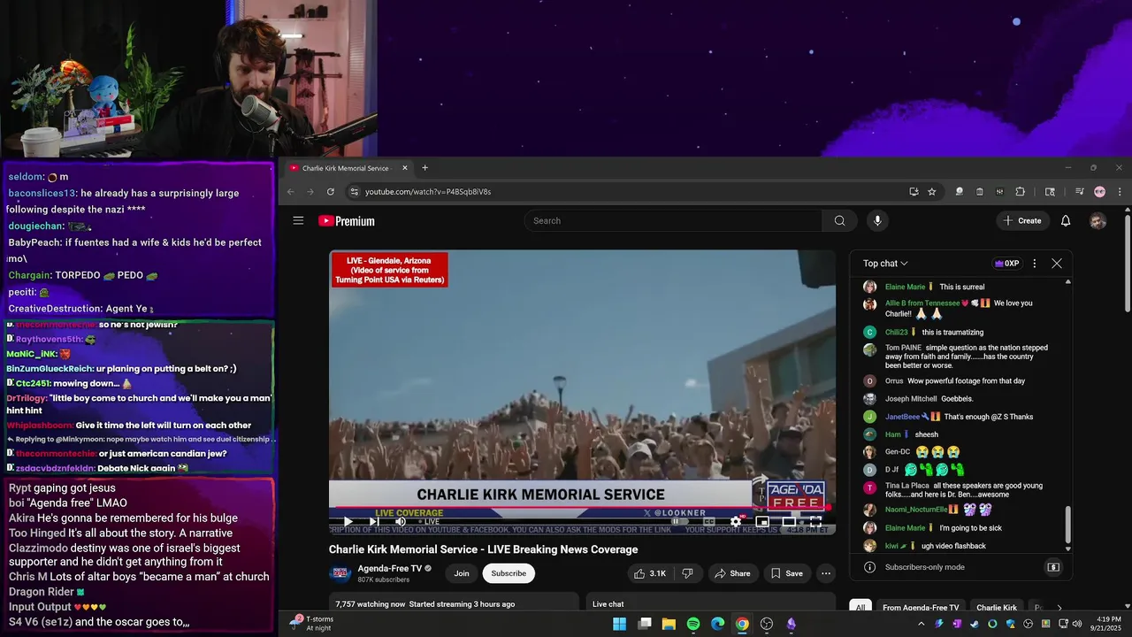Start voice search with microphone icon
The width and height of the screenshot is (1132, 637).
(x=877, y=220)
